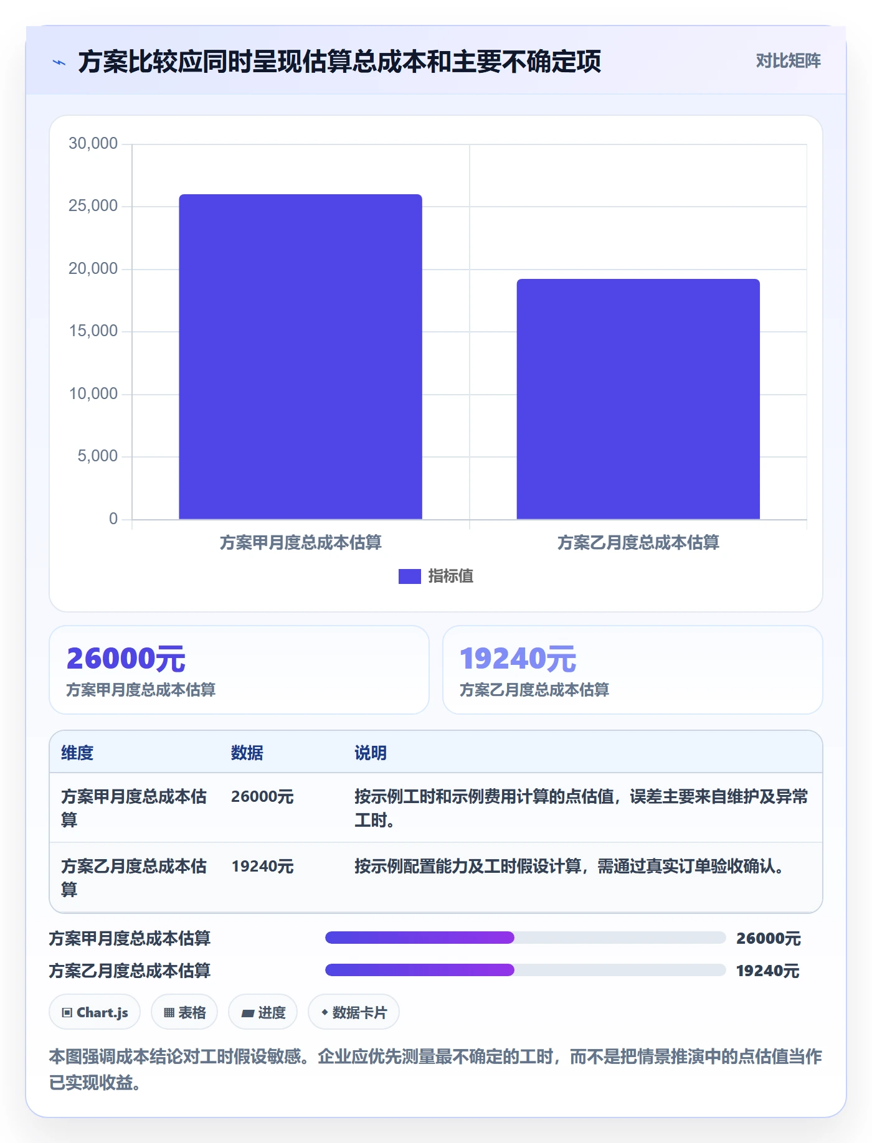
Task: Click the 30,000 y-axis label
Action: (93, 144)
